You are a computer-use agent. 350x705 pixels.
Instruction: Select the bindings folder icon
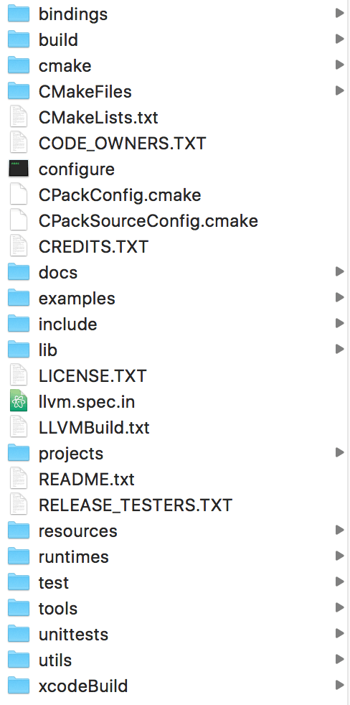click(x=19, y=14)
